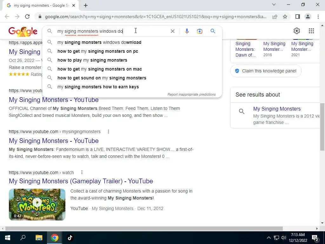Image resolution: width=325 pixels, height=244 pixels.
Task: Show hidden system tray icons
Action: pyautogui.click(x=269, y=238)
